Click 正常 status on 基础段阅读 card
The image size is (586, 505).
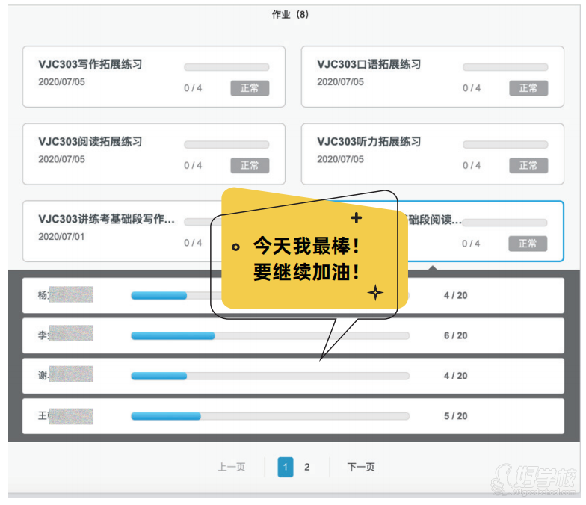pos(528,244)
